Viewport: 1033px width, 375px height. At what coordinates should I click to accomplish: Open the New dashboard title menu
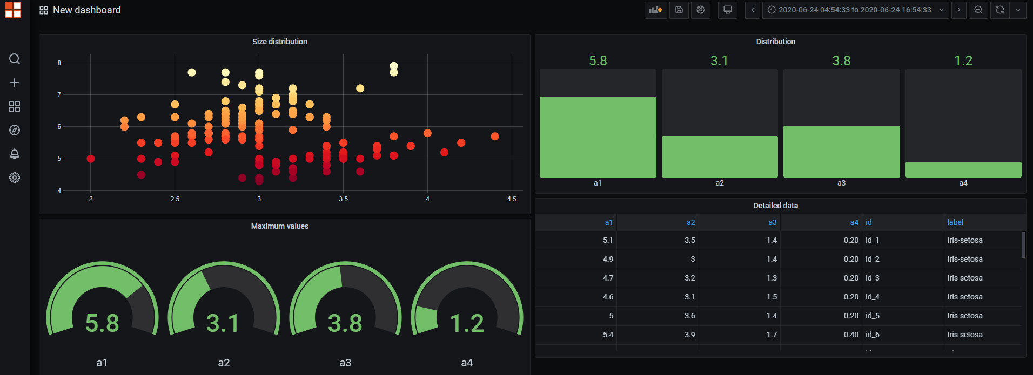point(86,10)
